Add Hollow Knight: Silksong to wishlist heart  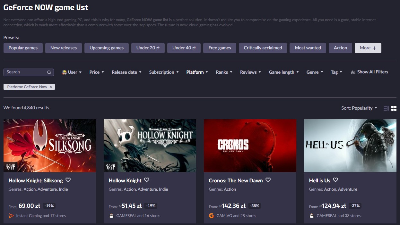[x=68, y=180]
